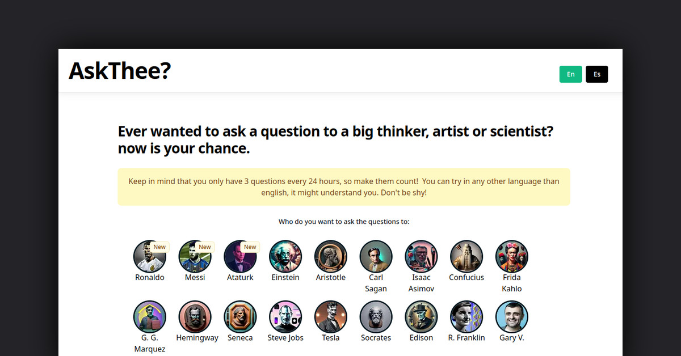The image size is (681, 356).
Task: Choose Seneca from the second row
Action: click(240, 316)
